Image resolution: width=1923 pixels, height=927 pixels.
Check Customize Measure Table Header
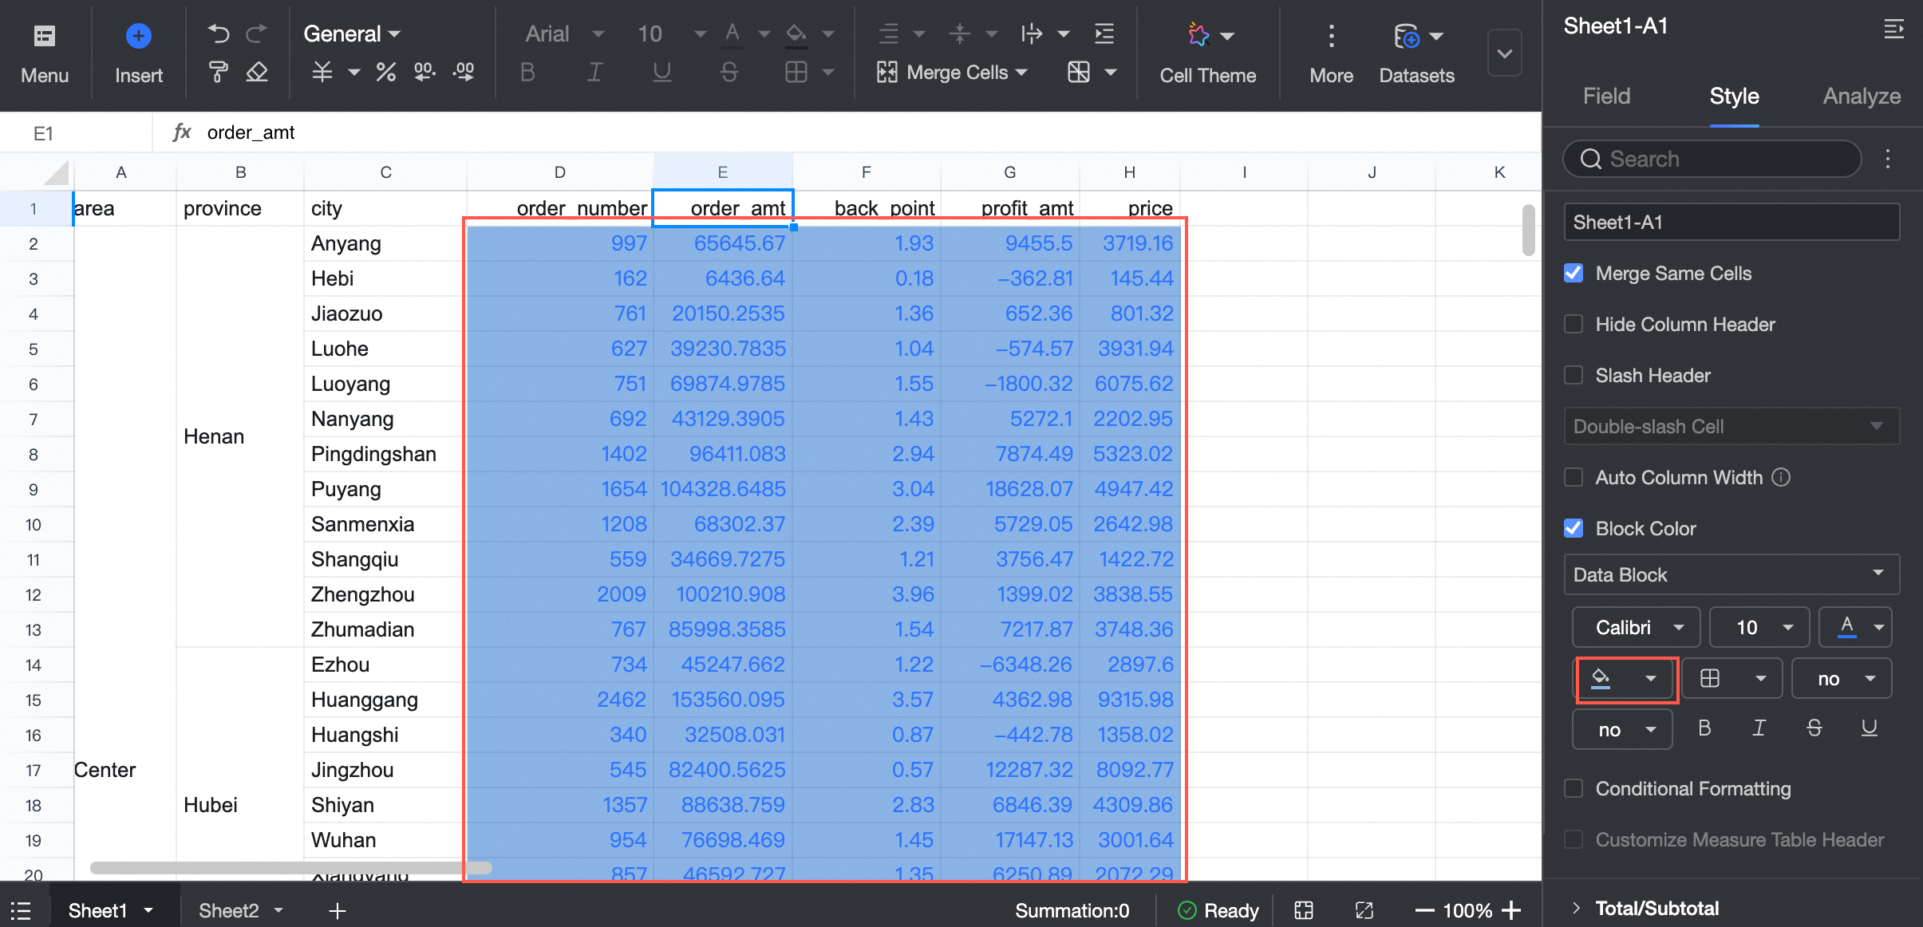click(x=1574, y=839)
